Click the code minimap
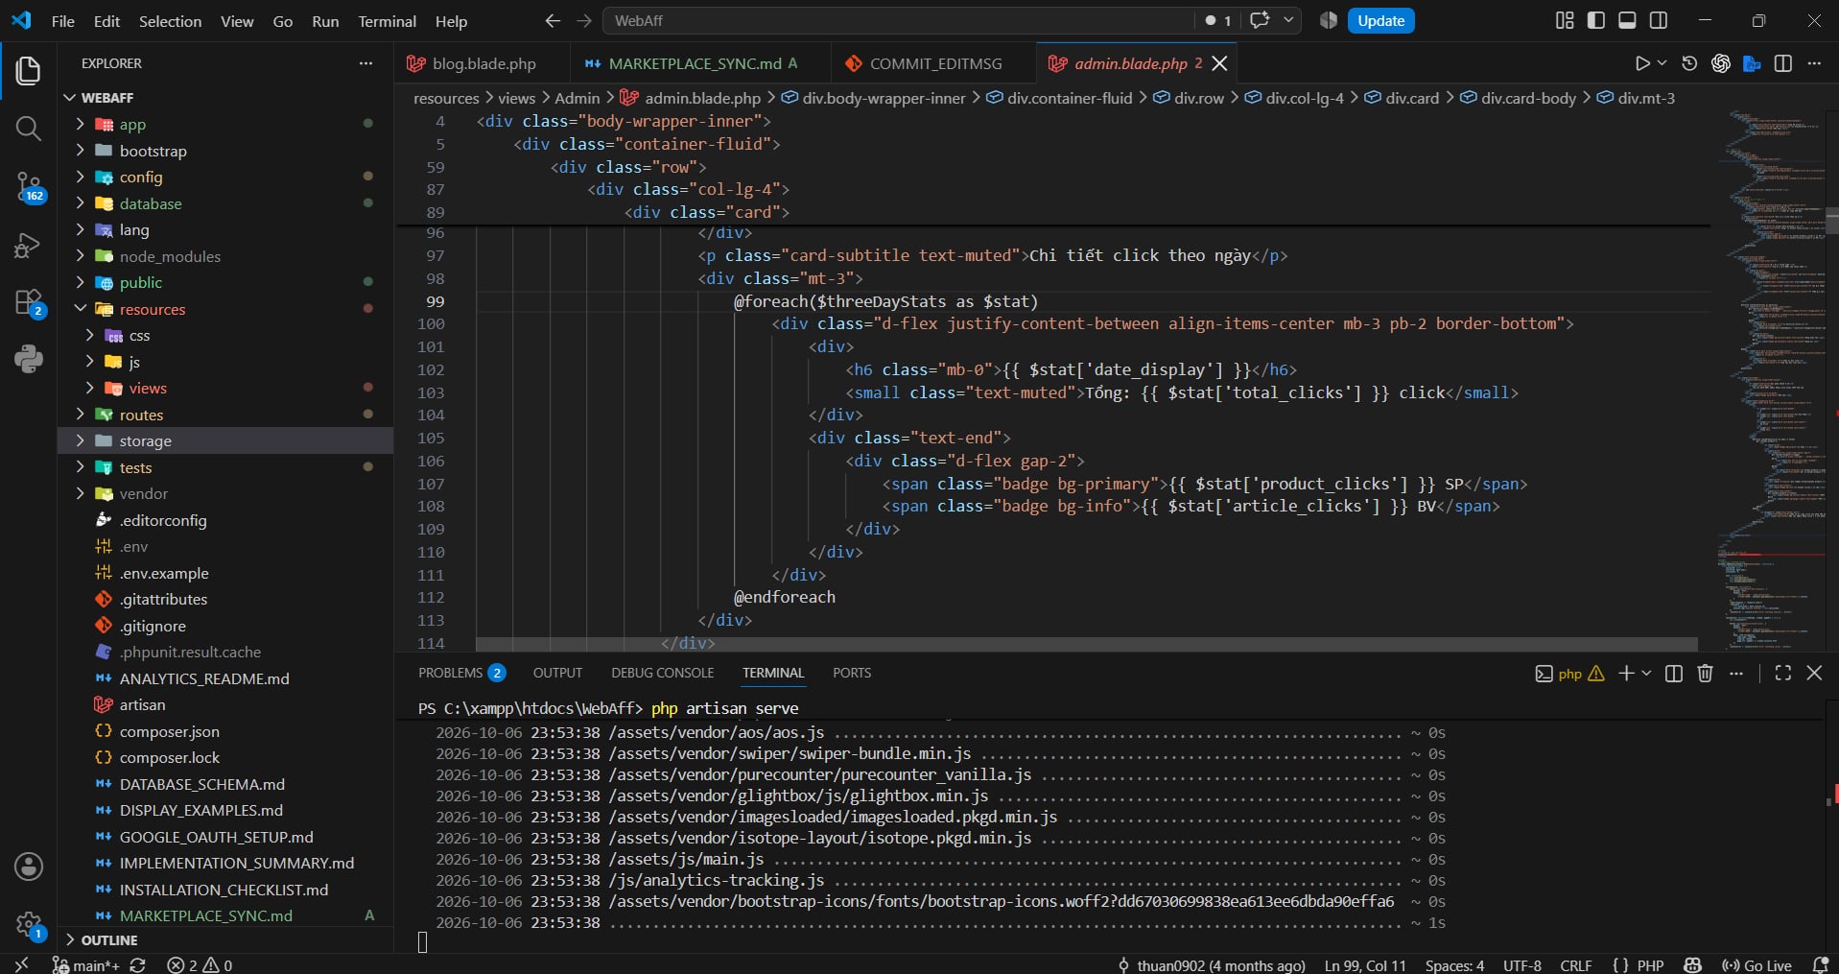1839x974 pixels. (x=1771, y=379)
